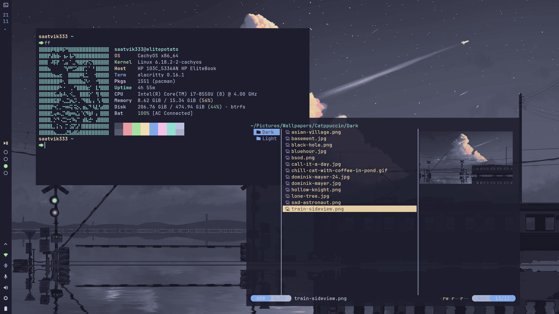Click the play/pause media icon in the sidebar
The height and width of the screenshot is (314, 559).
[6, 143]
